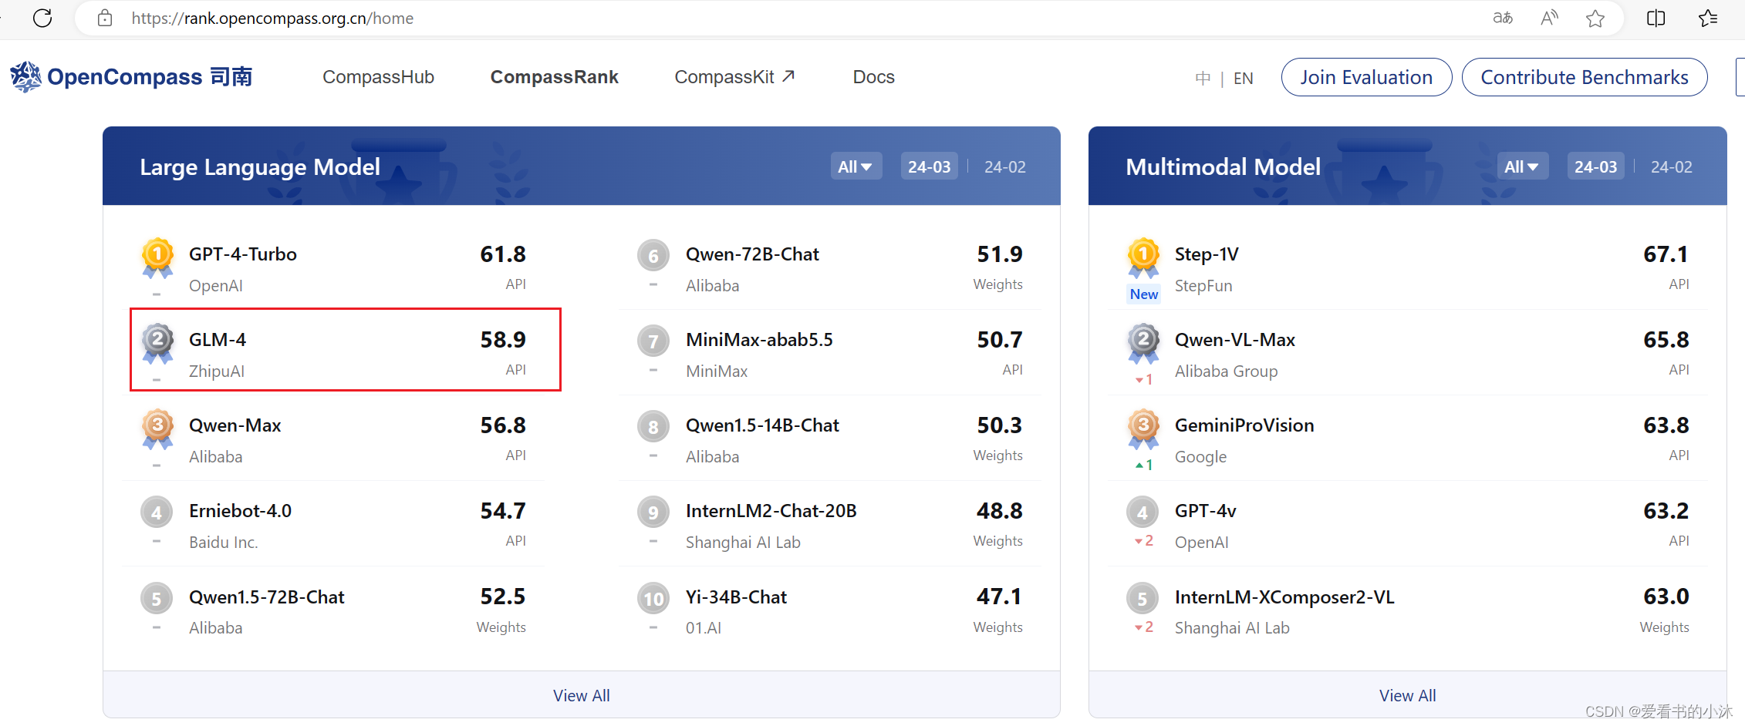Open the GPT-4-Turbo model entry
Screen dimensions: 1745x726
(x=333, y=267)
